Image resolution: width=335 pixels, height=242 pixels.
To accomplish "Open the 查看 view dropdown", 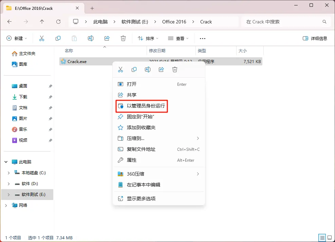I will coord(178,38).
